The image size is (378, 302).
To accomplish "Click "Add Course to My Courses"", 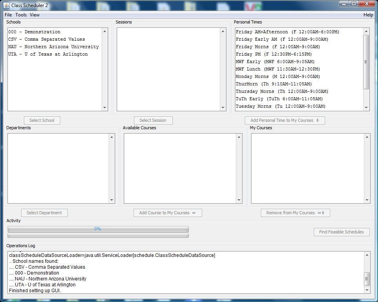I will click(x=168, y=212).
